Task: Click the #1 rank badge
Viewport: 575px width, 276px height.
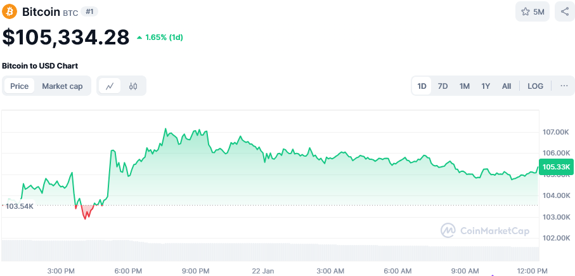Action: (89, 12)
